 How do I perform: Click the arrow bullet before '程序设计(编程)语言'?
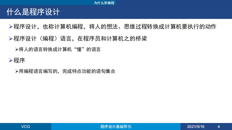click(11, 38)
